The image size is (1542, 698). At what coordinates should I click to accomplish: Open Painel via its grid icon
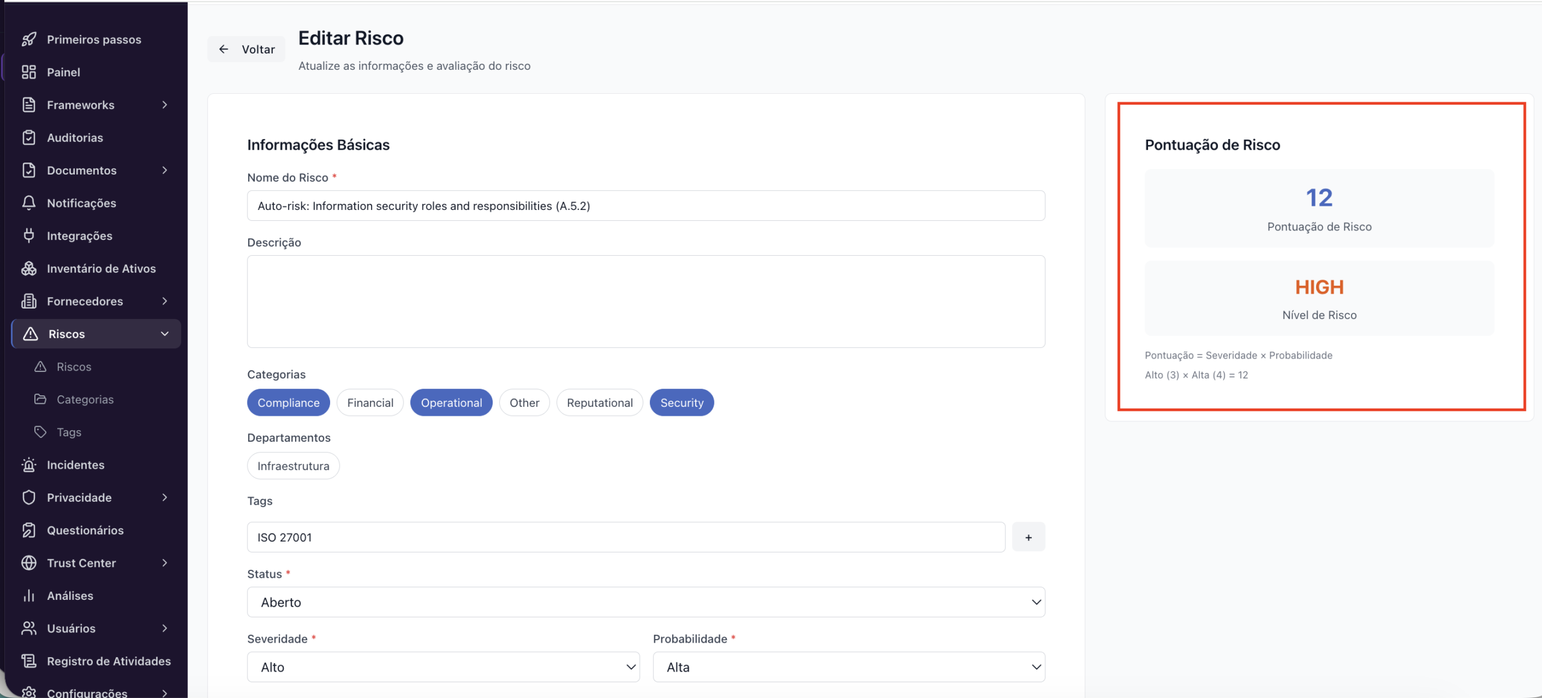tap(29, 72)
